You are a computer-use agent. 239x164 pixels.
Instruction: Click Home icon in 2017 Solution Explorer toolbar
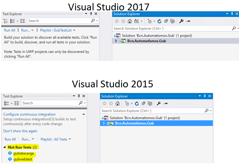130,21
